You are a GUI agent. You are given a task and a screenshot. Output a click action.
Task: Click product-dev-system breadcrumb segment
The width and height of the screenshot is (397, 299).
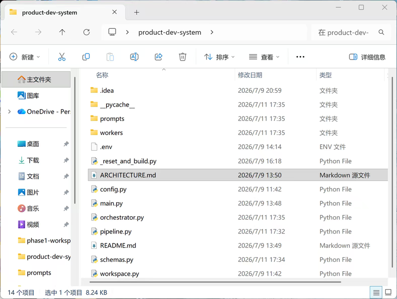[170, 32]
